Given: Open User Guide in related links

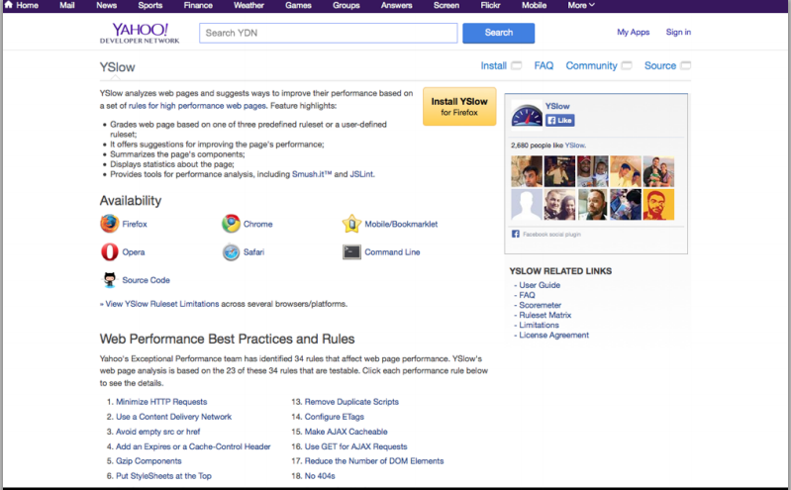Looking at the screenshot, I should click(x=540, y=285).
